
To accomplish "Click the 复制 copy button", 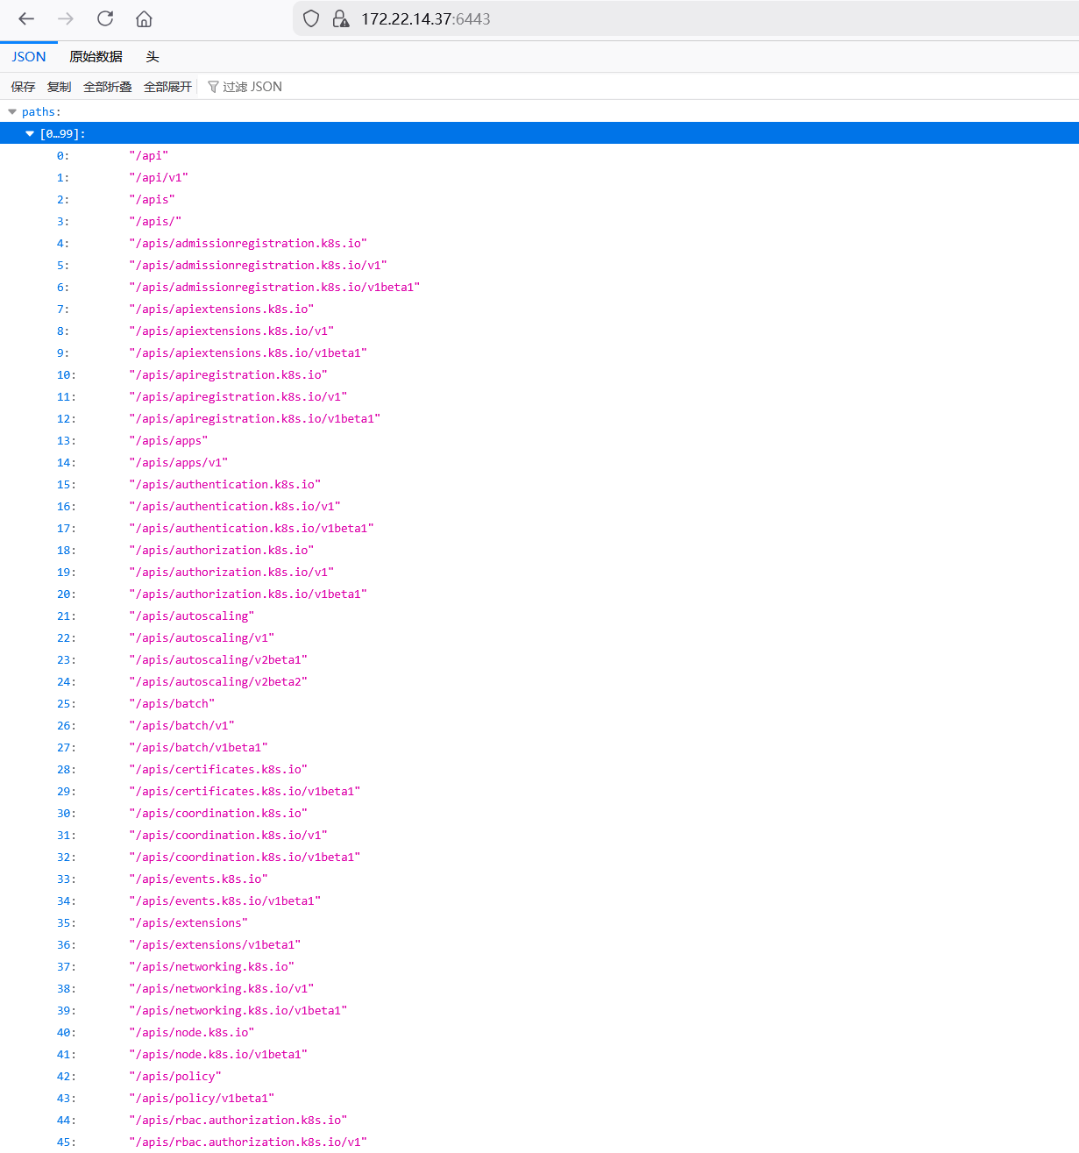I will click(59, 87).
